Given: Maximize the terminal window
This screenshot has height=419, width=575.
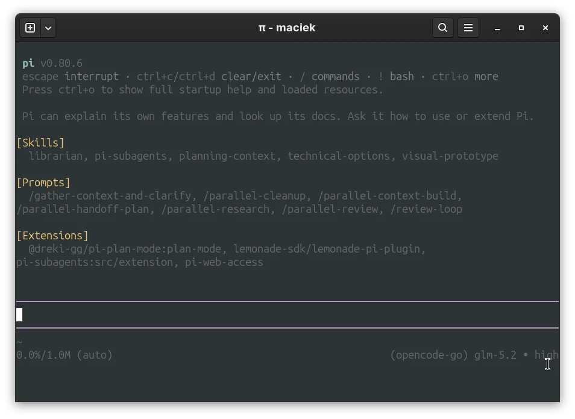Looking at the screenshot, I should pos(521,28).
